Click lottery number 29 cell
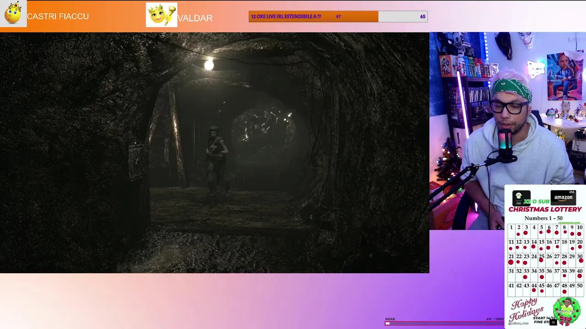The image size is (586, 329). click(572, 260)
